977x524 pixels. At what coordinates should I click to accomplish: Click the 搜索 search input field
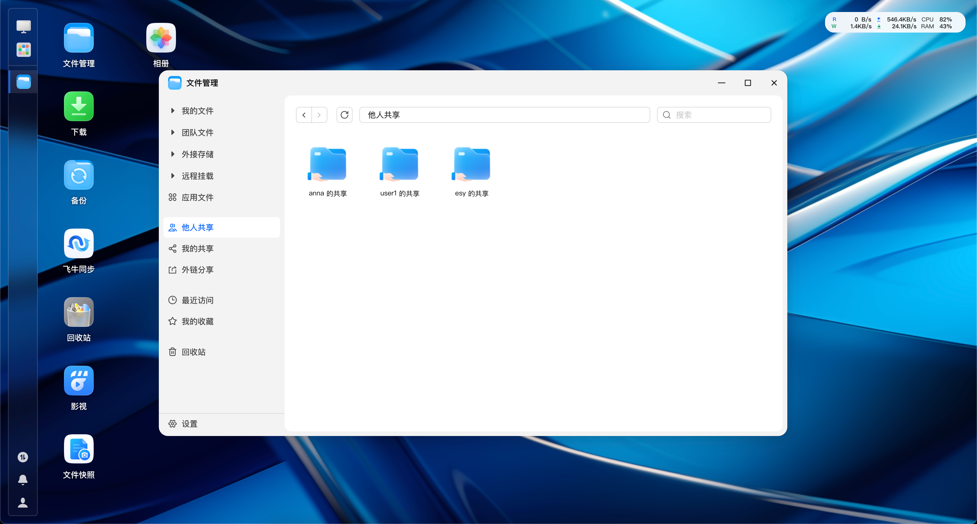click(x=714, y=115)
